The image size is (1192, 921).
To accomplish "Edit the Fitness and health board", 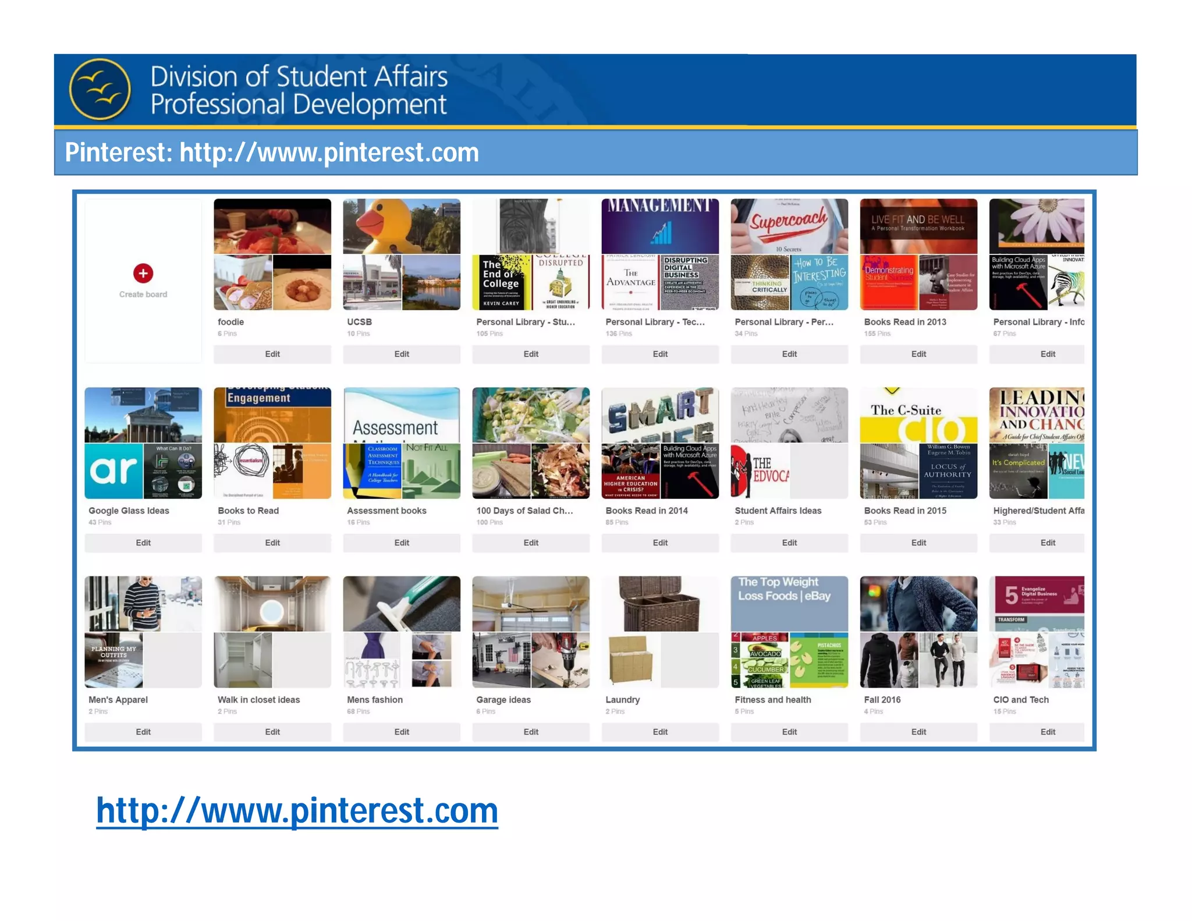I will pyautogui.click(x=789, y=732).
